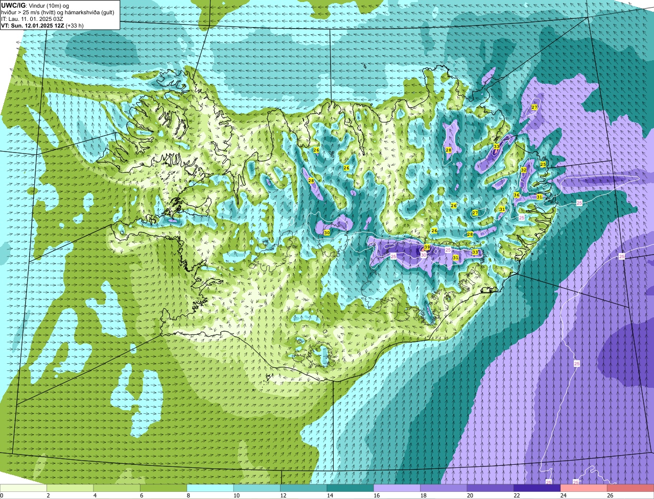This screenshot has width=654, height=499.
Task: Click the yellow max gust marker "36"
Action: point(517,195)
